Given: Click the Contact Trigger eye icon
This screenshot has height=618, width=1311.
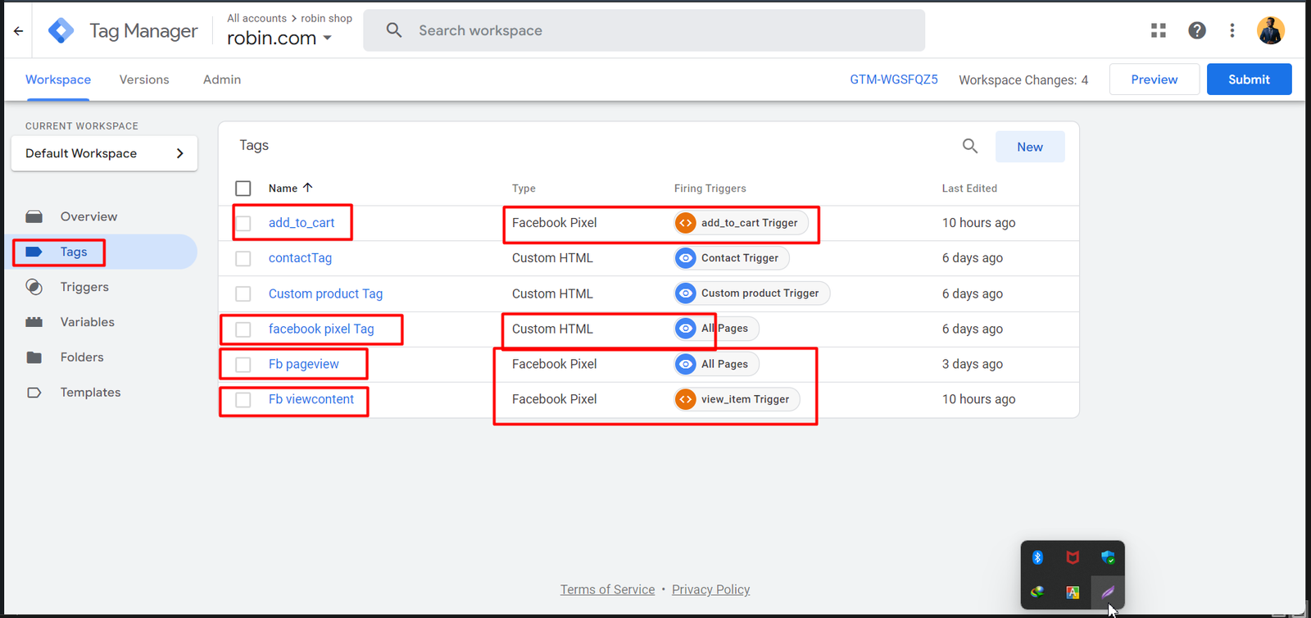Looking at the screenshot, I should click(x=686, y=258).
